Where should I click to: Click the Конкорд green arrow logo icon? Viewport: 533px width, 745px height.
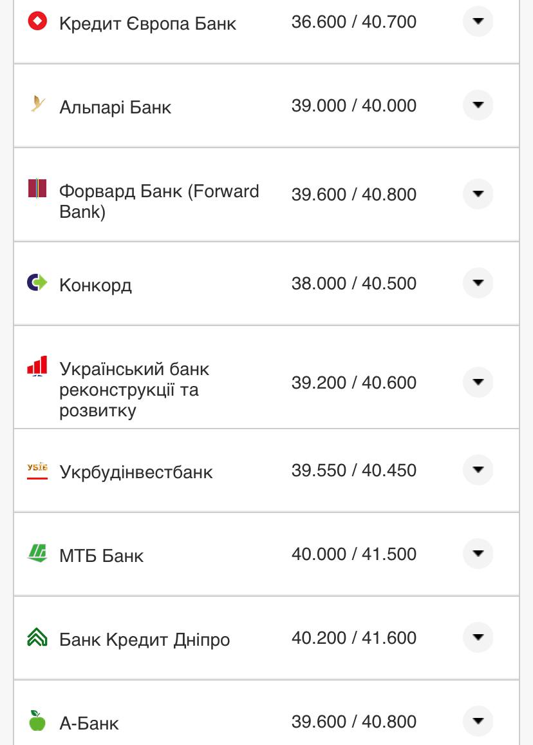[37, 282]
